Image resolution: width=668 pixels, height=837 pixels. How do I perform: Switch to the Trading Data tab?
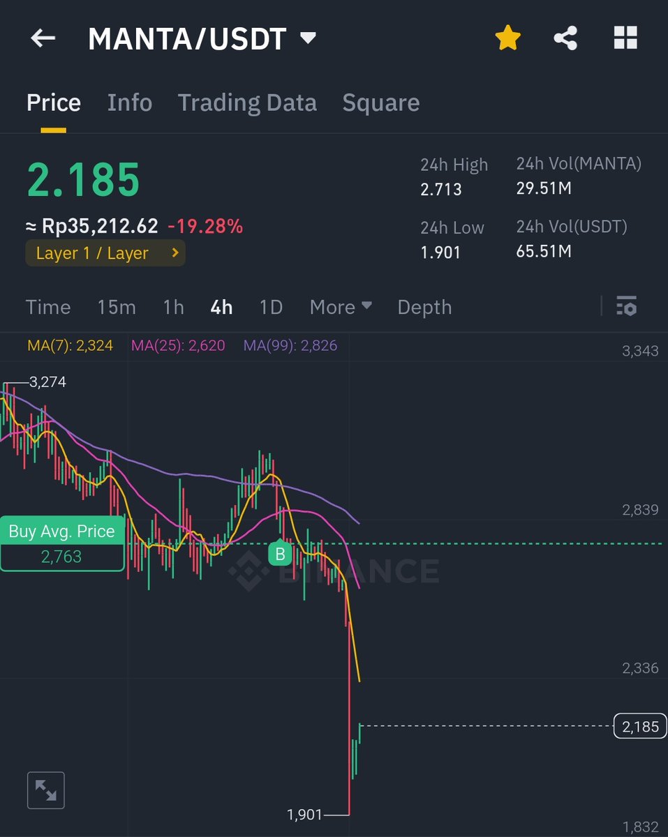(x=247, y=103)
